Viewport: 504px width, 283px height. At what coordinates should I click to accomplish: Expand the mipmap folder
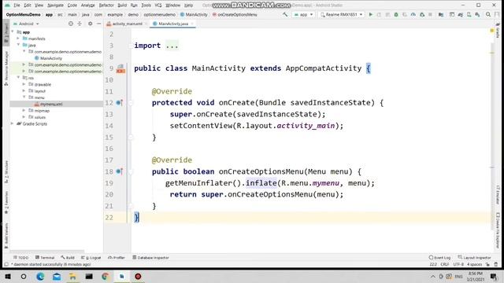(x=24, y=110)
